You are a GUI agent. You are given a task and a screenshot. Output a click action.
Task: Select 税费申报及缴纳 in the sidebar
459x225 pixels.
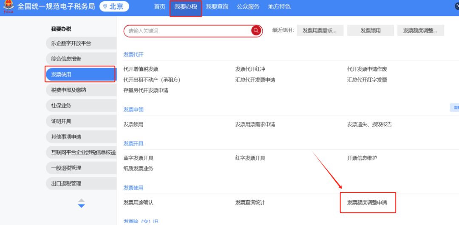[80, 90]
